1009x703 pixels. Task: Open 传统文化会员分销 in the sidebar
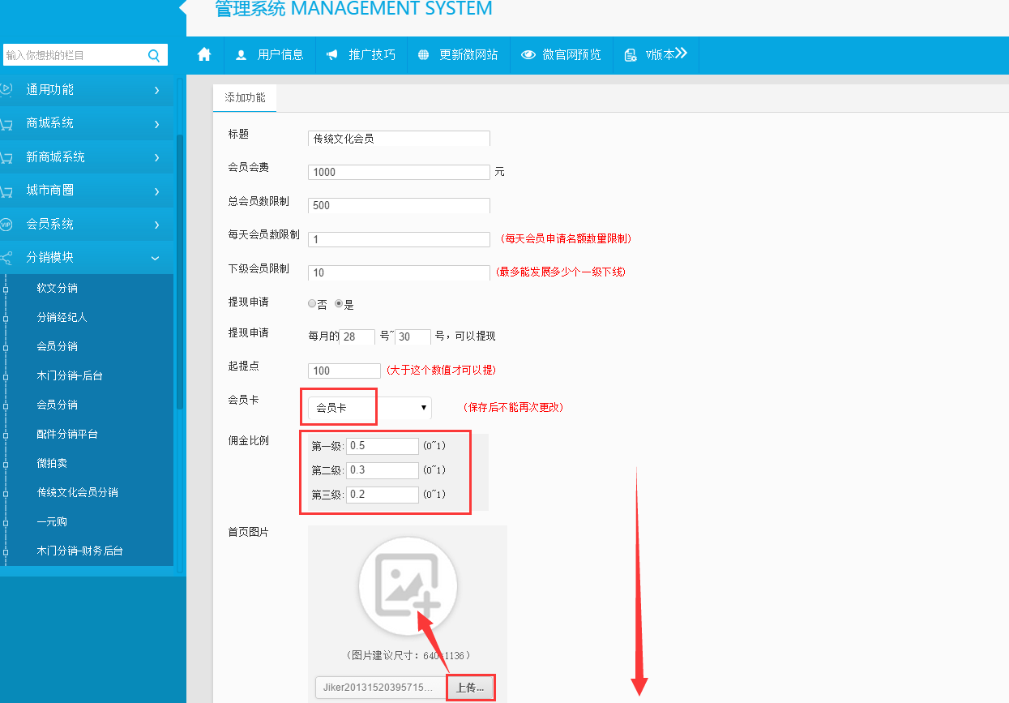point(77,492)
